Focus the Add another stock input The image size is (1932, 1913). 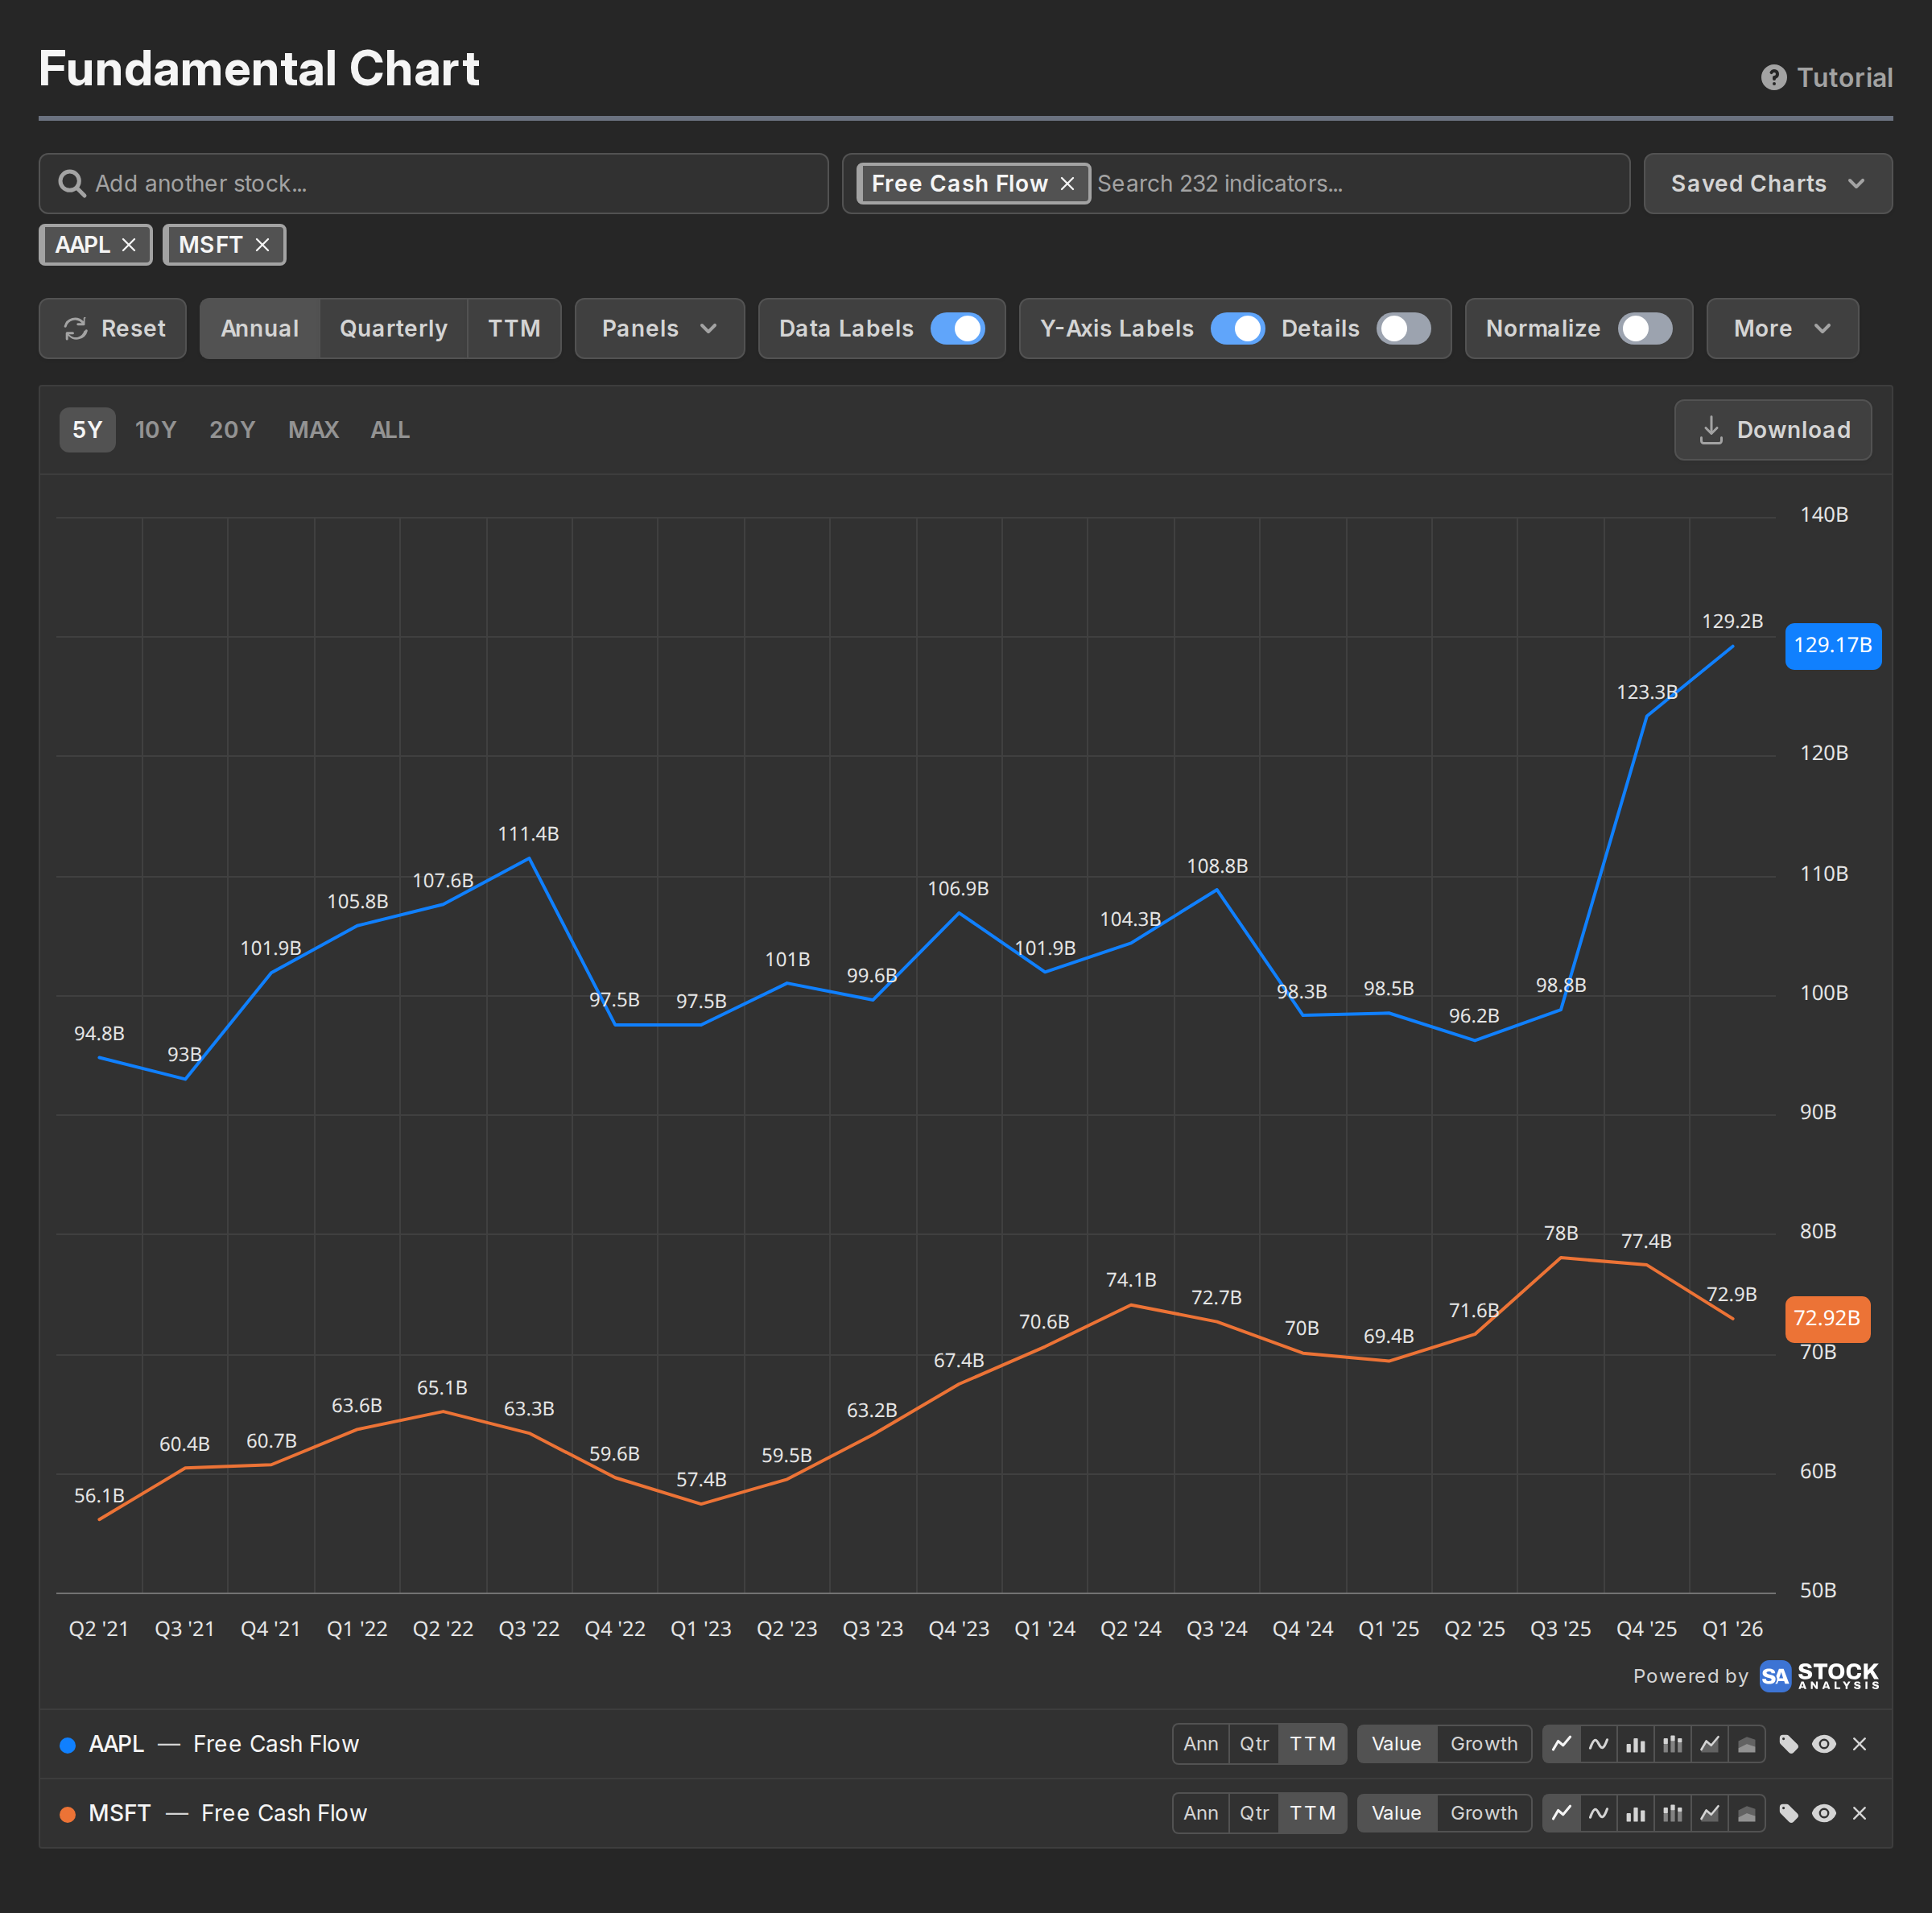coord(433,184)
